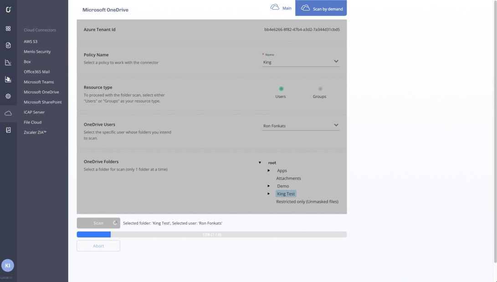Click the spinner icon on Scan button
Viewport: 497px width, 282px height.
tap(115, 223)
